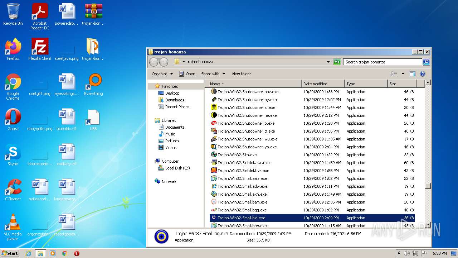458x258 pixels.
Task: Click Internet Explorer taskbar icon
Action: coord(28,253)
